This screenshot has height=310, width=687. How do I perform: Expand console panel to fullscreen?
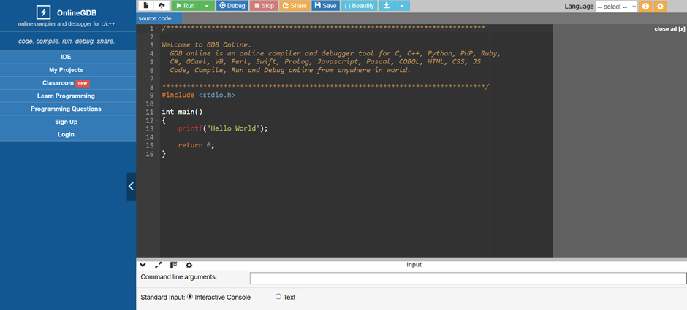coord(158,265)
